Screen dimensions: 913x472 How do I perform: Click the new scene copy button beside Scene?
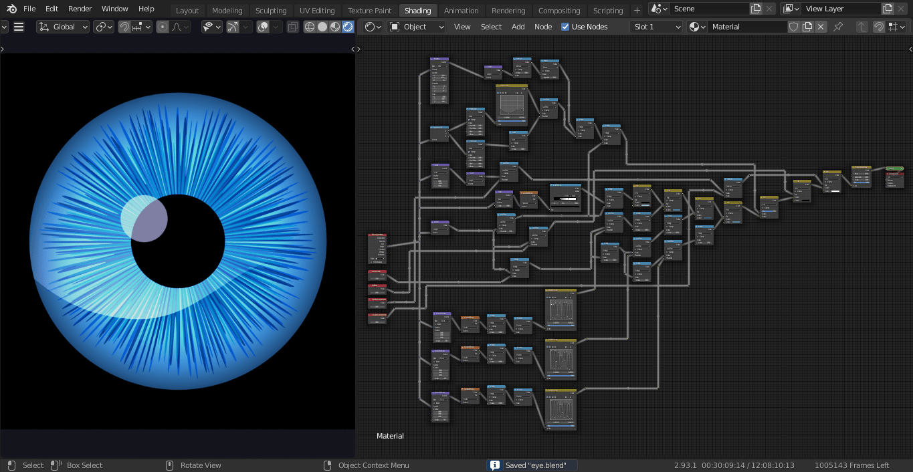[756, 9]
